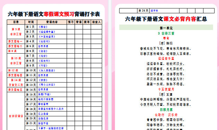Select the 《马诗》 table entry
Viewport: 219px width, 130px height.
[x=43, y=56]
